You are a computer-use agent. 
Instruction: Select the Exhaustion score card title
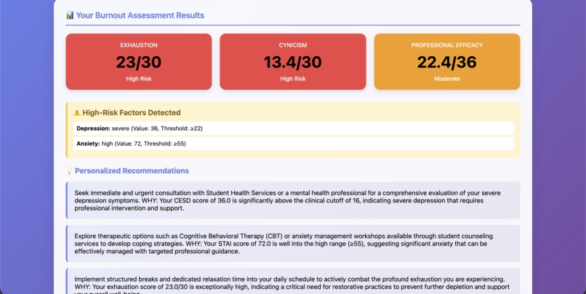coord(139,45)
